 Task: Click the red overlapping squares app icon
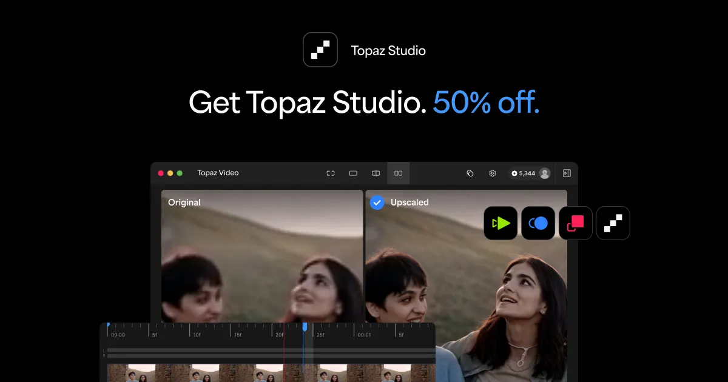(x=576, y=223)
